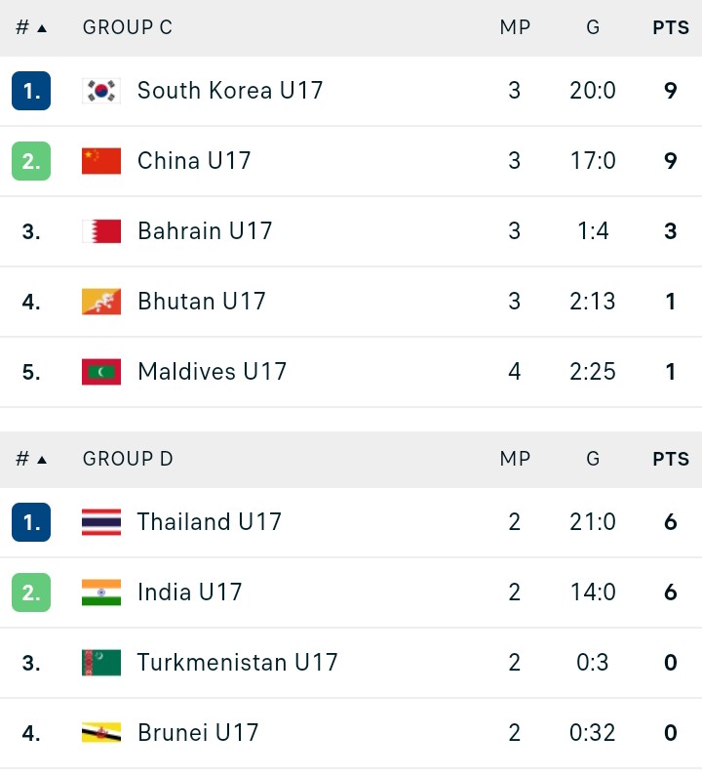The width and height of the screenshot is (702, 776).
Task: Click the Maldives flag icon
Action: coord(101,372)
